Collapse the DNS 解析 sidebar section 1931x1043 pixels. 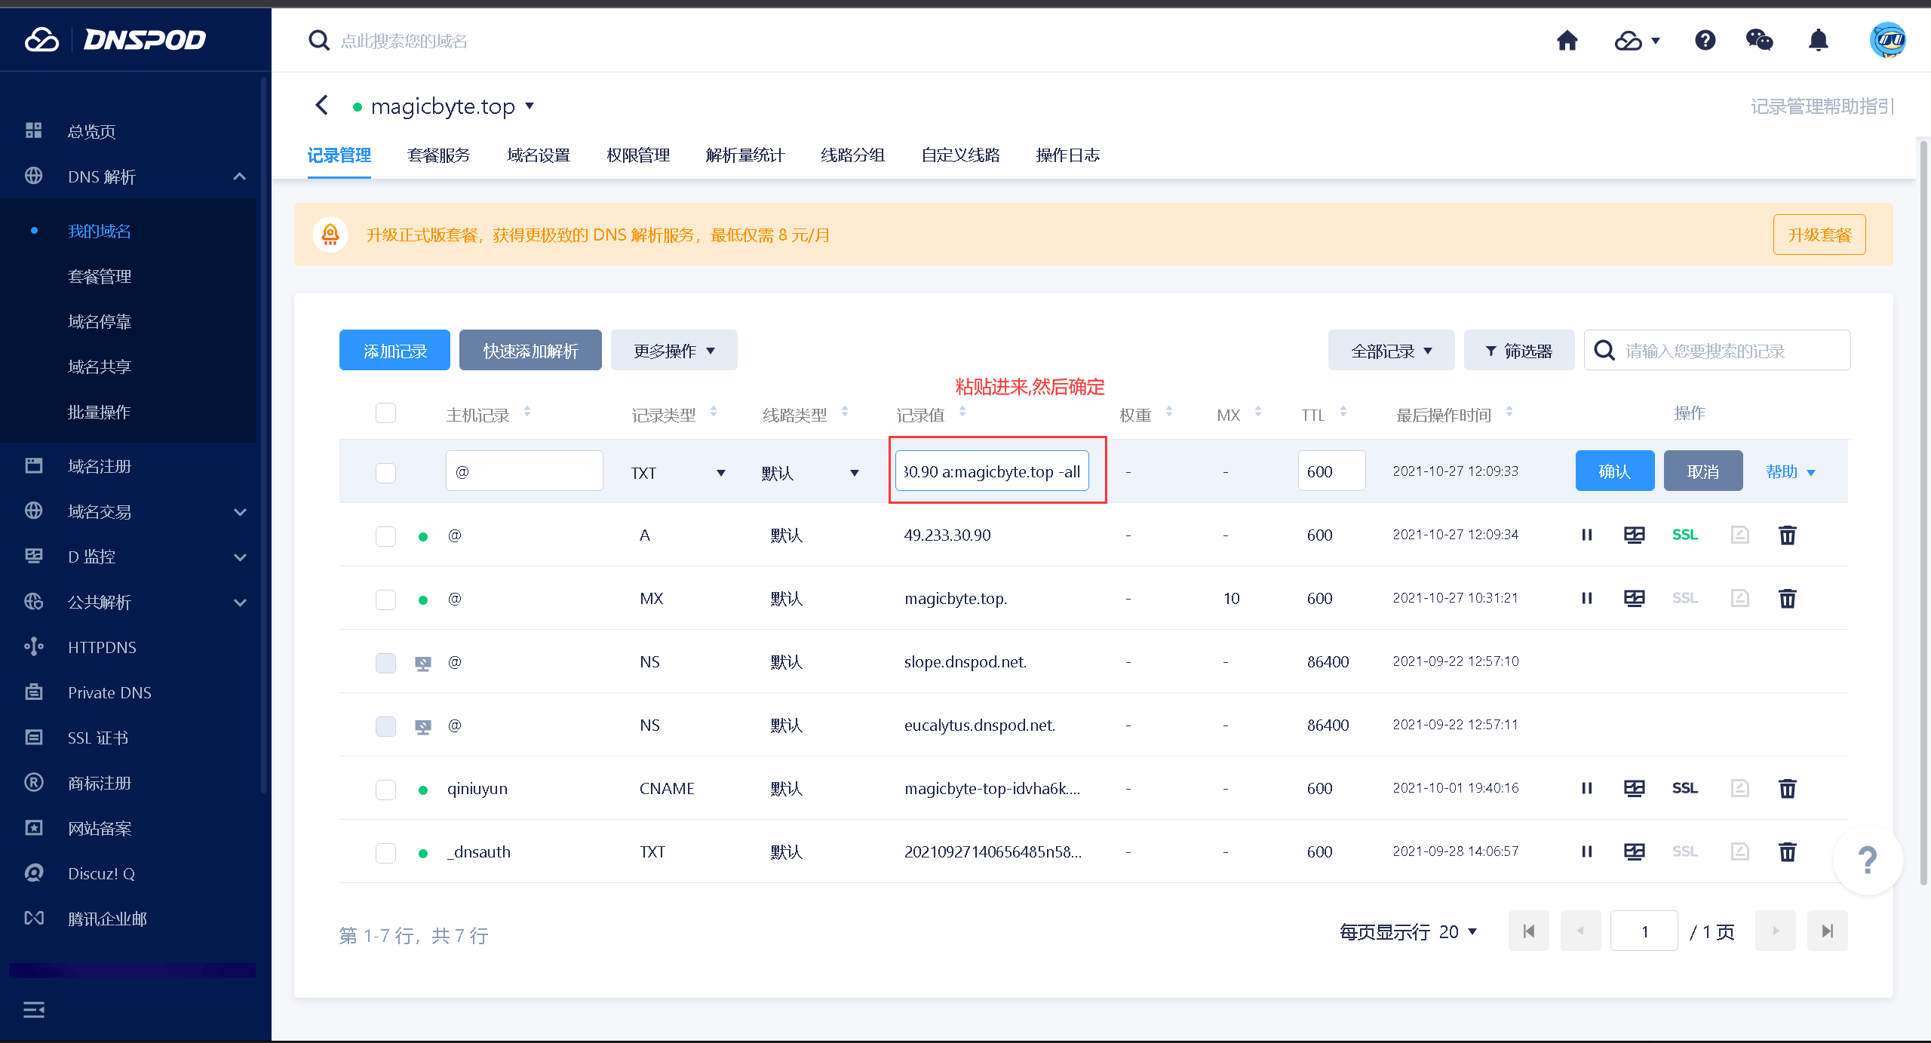click(239, 176)
